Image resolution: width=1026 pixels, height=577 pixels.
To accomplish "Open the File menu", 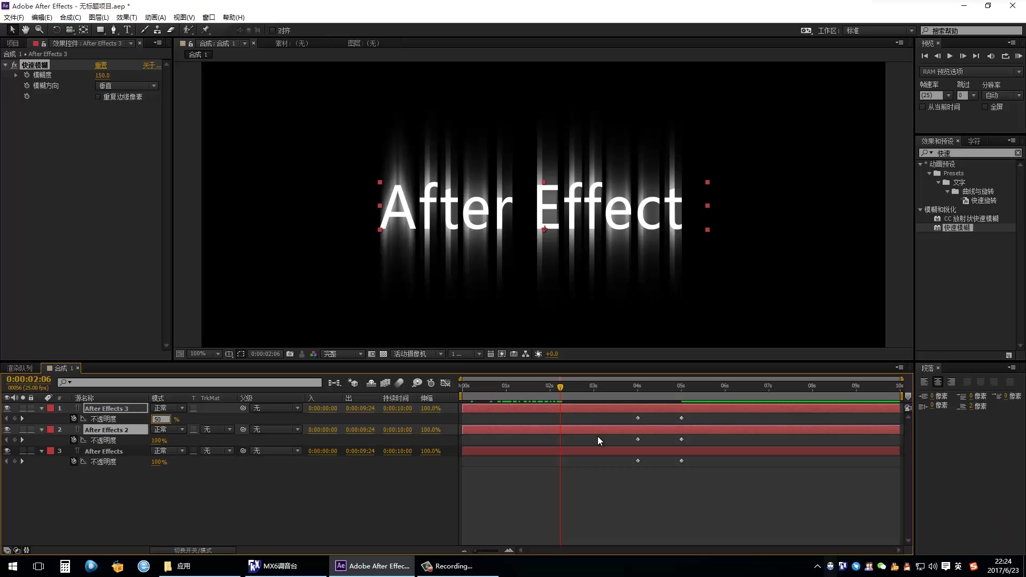I will 14,17.
